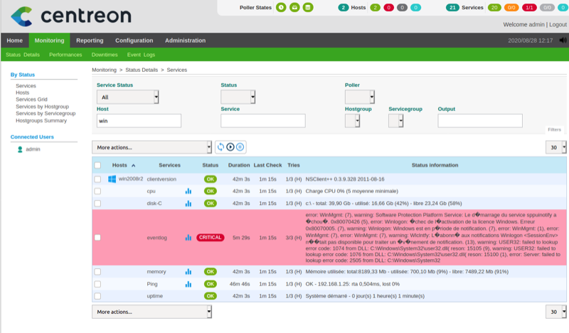Click the play icon above the table
Screen dimensions: 569x333
[230, 147]
